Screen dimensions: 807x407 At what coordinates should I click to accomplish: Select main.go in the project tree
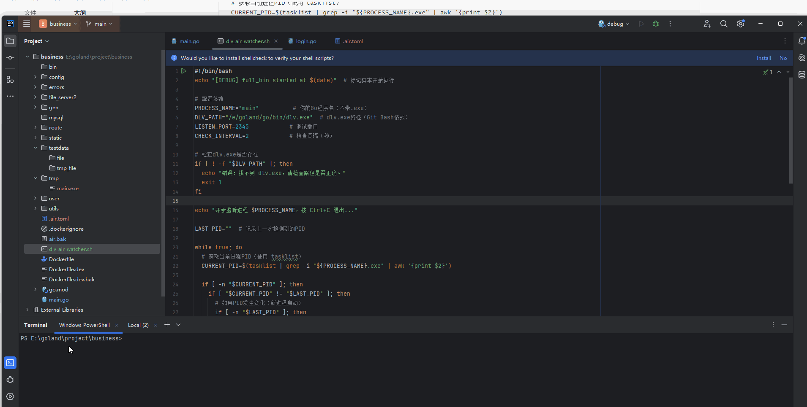point(59,299)
